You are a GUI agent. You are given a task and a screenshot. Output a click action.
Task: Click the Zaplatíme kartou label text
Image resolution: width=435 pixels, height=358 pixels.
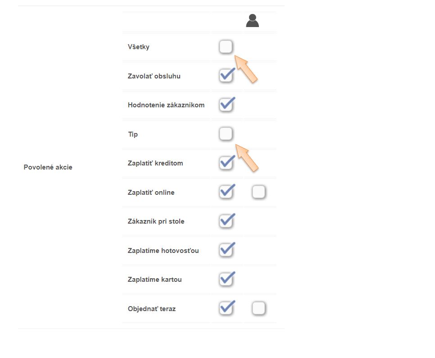[x=154, y=280]
